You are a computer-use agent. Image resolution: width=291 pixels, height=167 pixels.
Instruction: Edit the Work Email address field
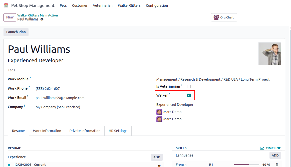pyautogui.click(x=60, y=98)
